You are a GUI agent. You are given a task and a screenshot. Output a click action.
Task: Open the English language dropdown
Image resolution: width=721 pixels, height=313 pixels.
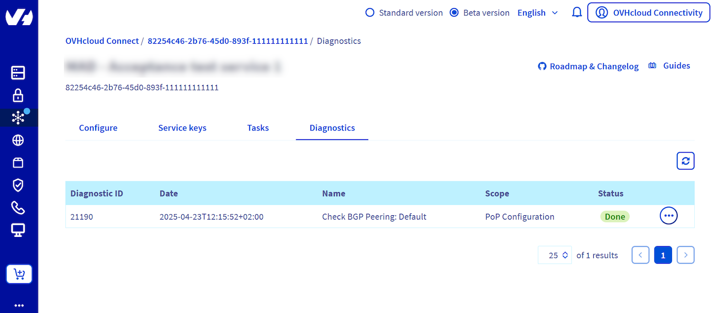[537, 13]
